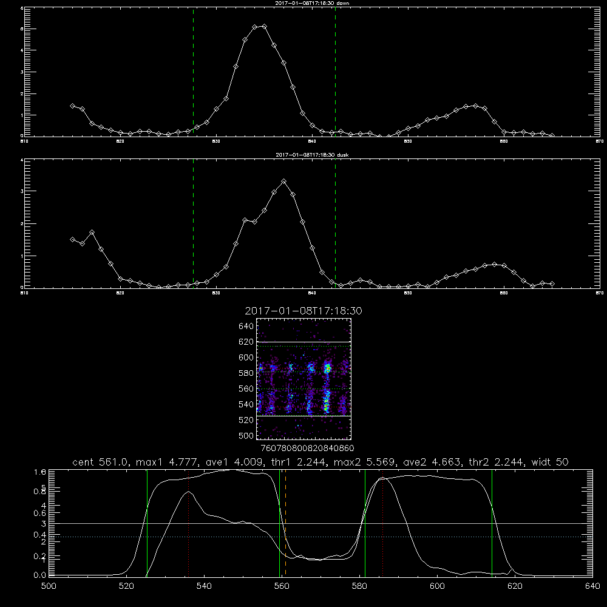Select the 'thr2 2.244' value in stats title

coord(496,462)
